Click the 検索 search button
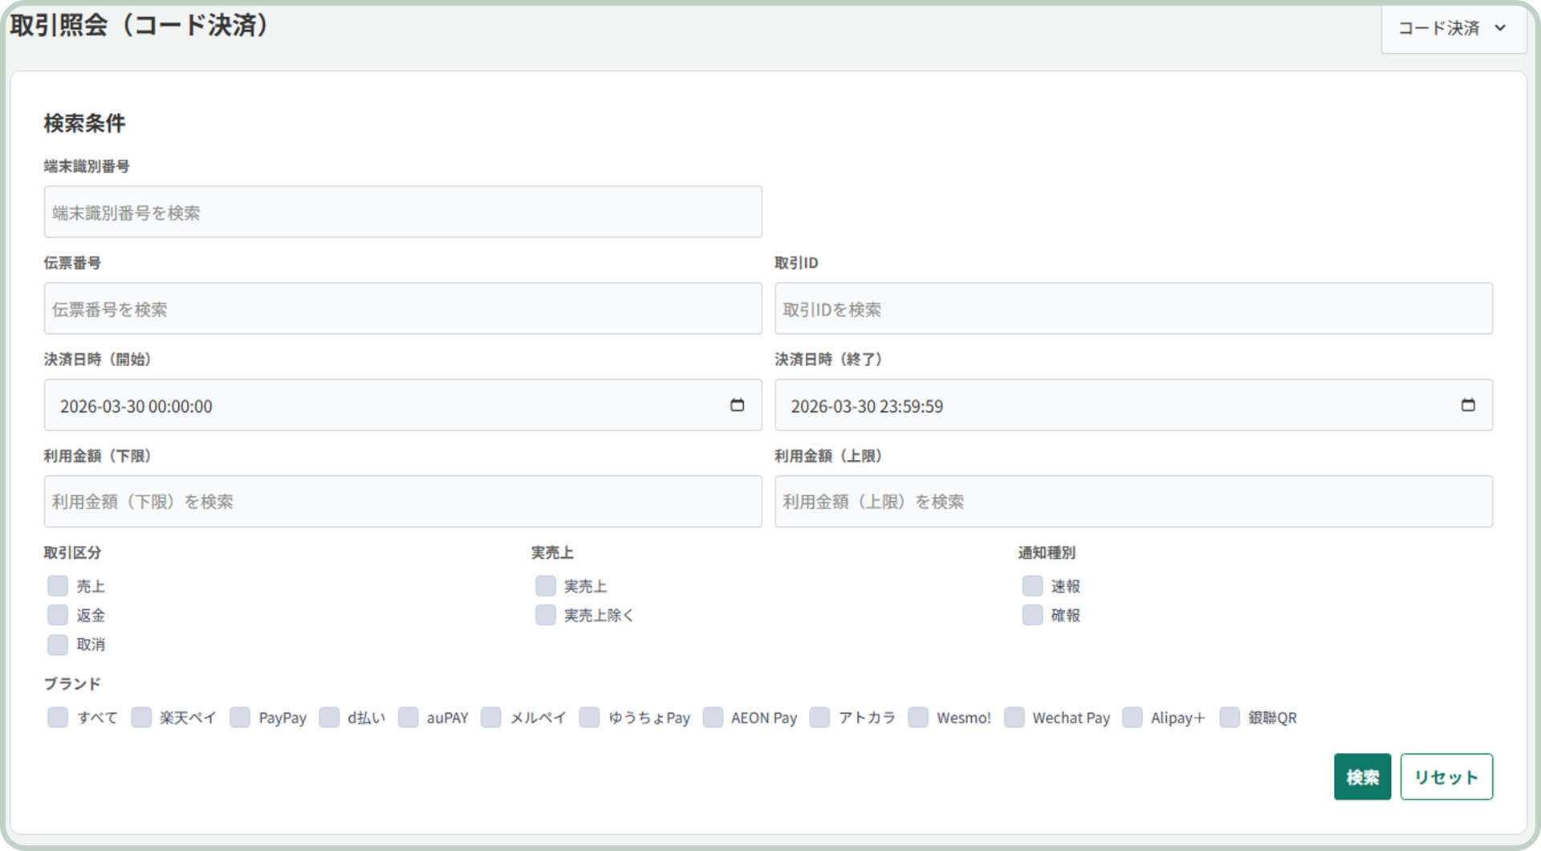This screenshot has width=1541, height=851. (x=1362, y=776)
